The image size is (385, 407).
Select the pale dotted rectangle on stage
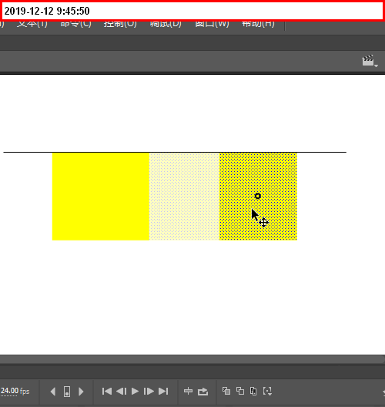coord(184,197)
